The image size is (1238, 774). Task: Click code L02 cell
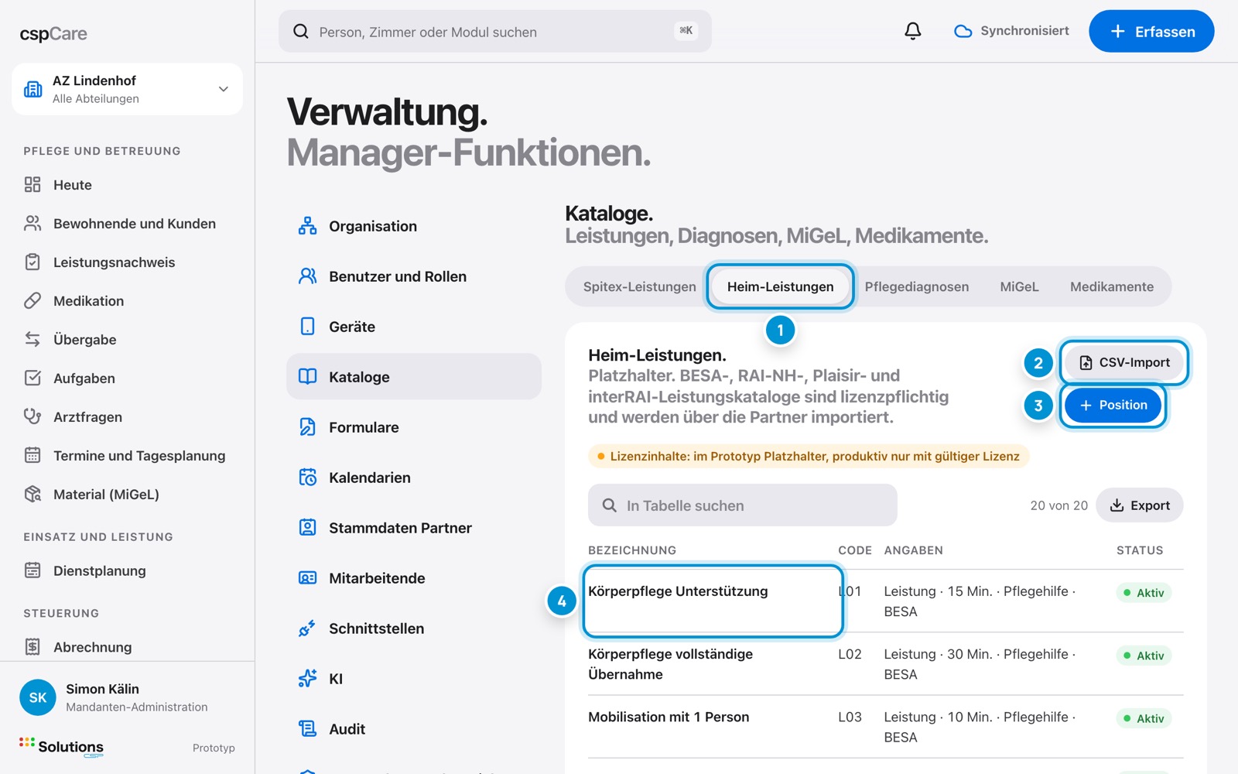(850, 654)
